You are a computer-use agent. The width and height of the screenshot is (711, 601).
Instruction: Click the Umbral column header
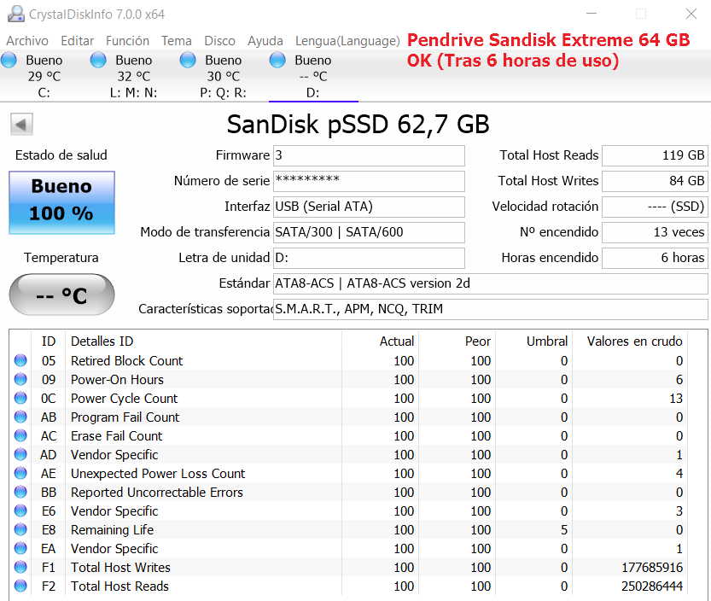click(533, 341)
